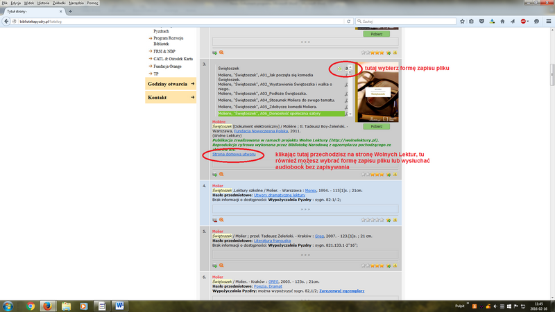Open Chrome from the Windows taskbar
The width and height of the screenshot is (555, 312).
[x=31, y=305]
